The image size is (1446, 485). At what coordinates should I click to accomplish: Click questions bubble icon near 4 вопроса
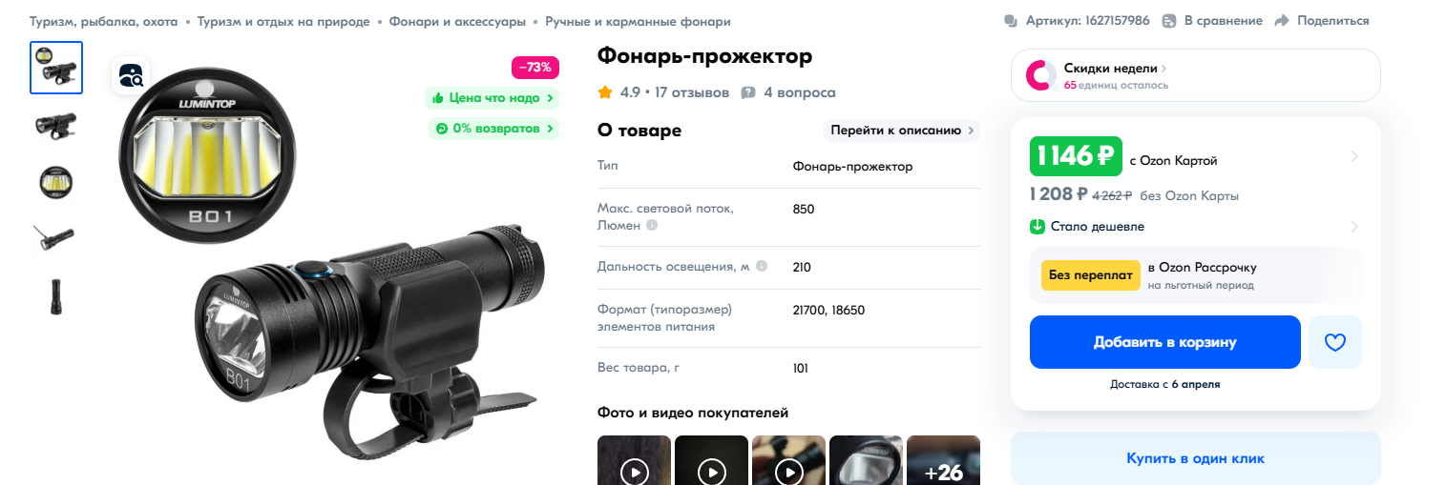pos(748,92)
